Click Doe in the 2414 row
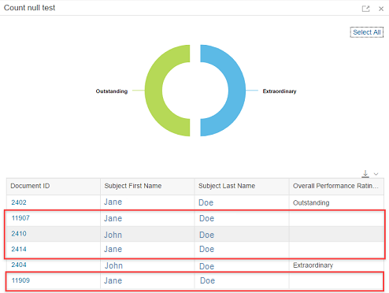This screenshot has height=293, width=389. [x=207, y=249]
